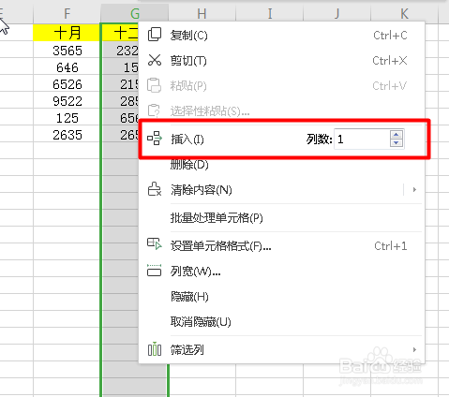Image resolution: width=449 pixels, height=397 pixels.
Task: Click the greyed Paste Special icon
Action: pyautogui.click(x=154, y=110)
